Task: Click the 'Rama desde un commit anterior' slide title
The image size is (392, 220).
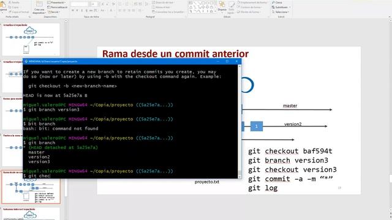Action: (x=175, y=54)
